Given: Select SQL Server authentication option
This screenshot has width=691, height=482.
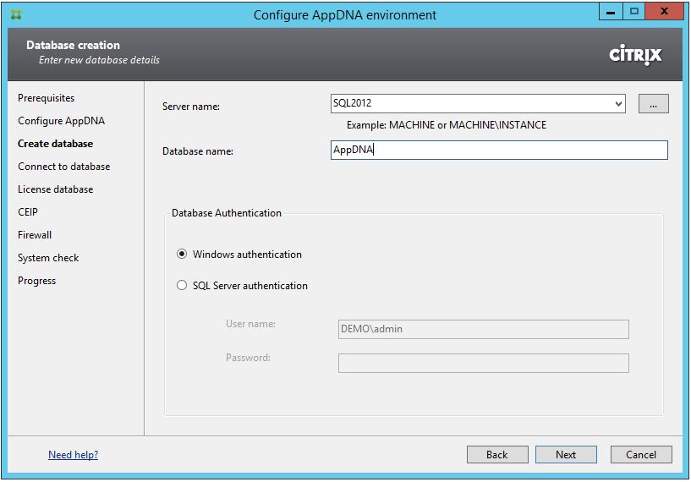Looking at the screenshot, I should (182, 286).
